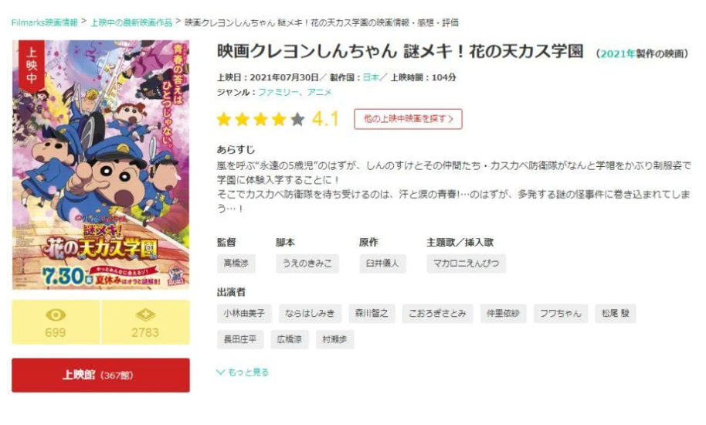The width and height of the screenshot is (706, 425).
Task: Click the 2021年 production year link
Action: [617, 53]
